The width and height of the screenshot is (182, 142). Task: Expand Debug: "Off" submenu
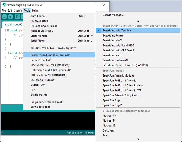pos(59,85)
